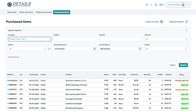
Task: Click the Search button
Action: tap(183, 65)
